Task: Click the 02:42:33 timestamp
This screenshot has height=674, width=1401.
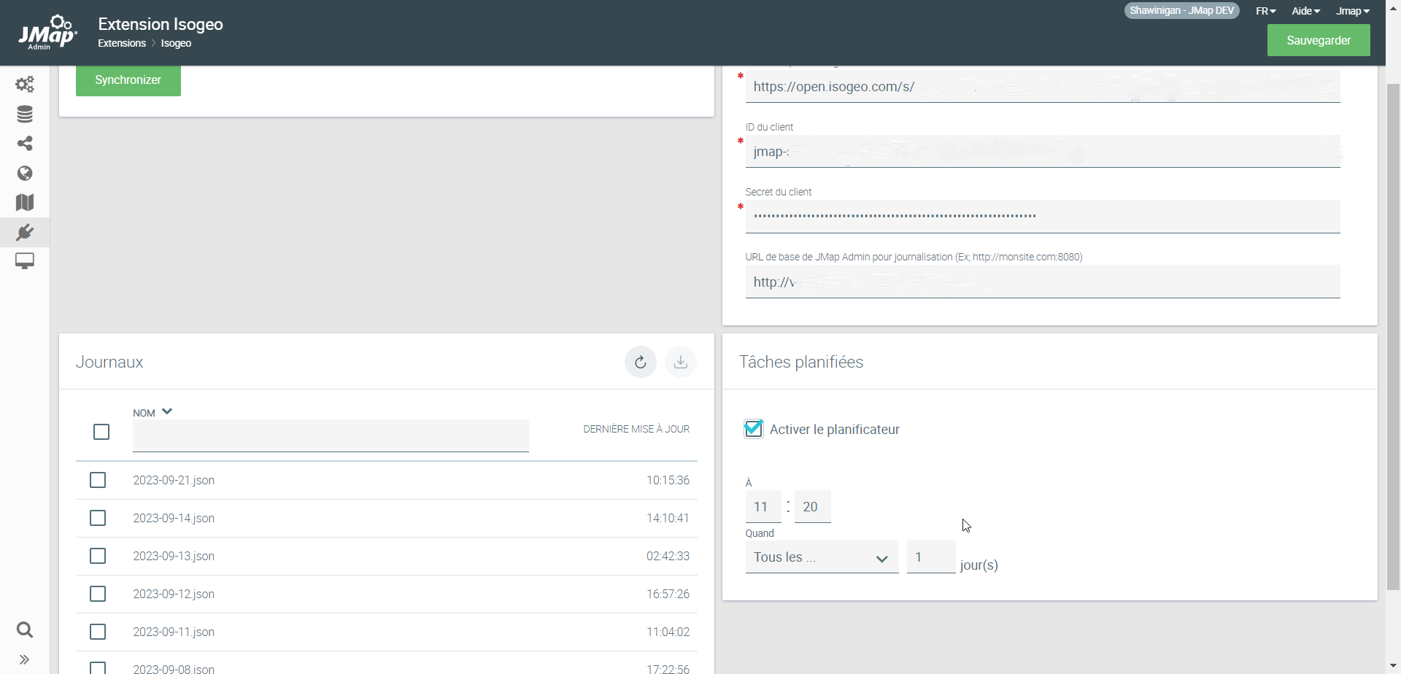Action: 668,556
